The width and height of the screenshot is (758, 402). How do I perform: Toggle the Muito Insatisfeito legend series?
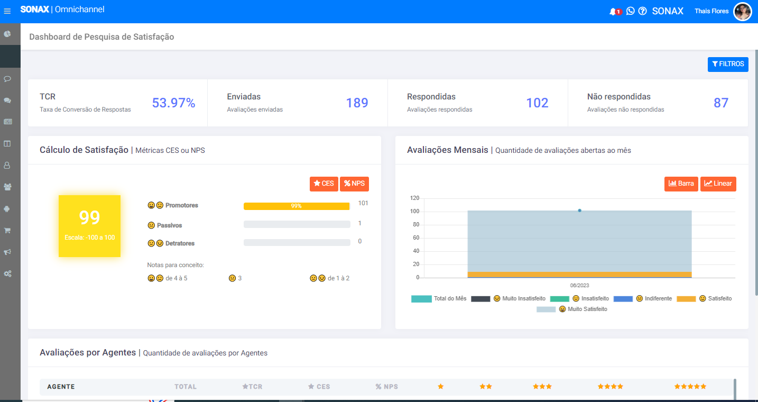click(508, 299)
